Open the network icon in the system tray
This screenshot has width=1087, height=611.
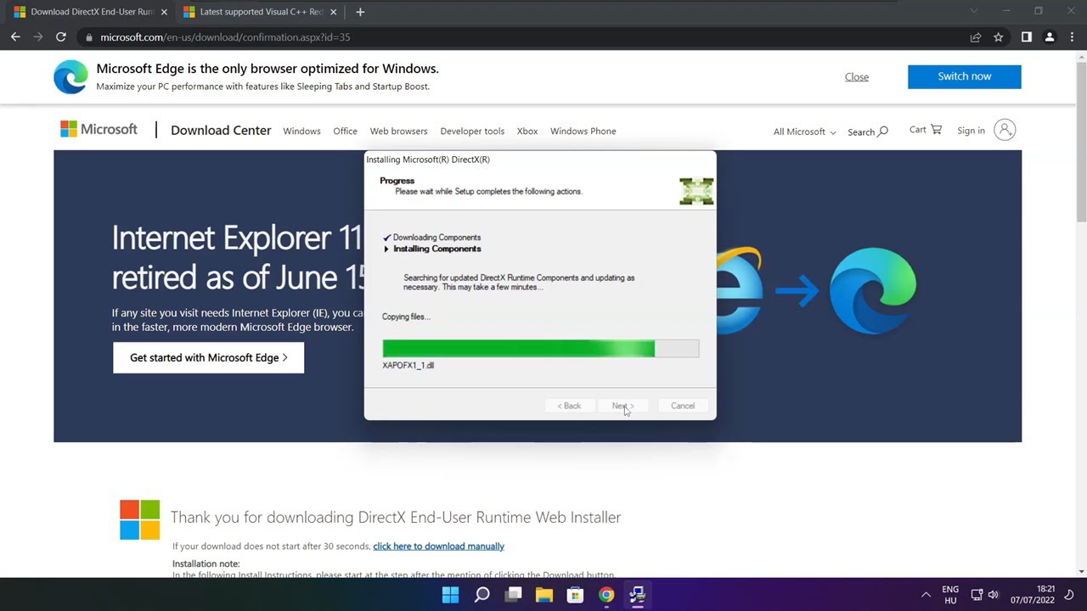tap(977, 595)
